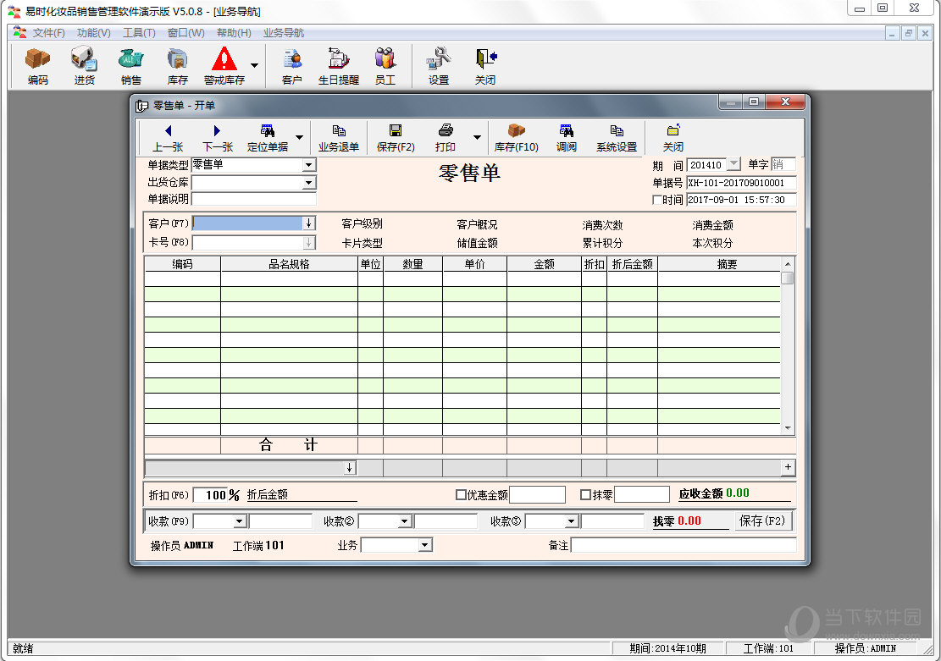Click the plus button beside item entry row
This screenshot has width=941, height=661.
tap(788, 468)
